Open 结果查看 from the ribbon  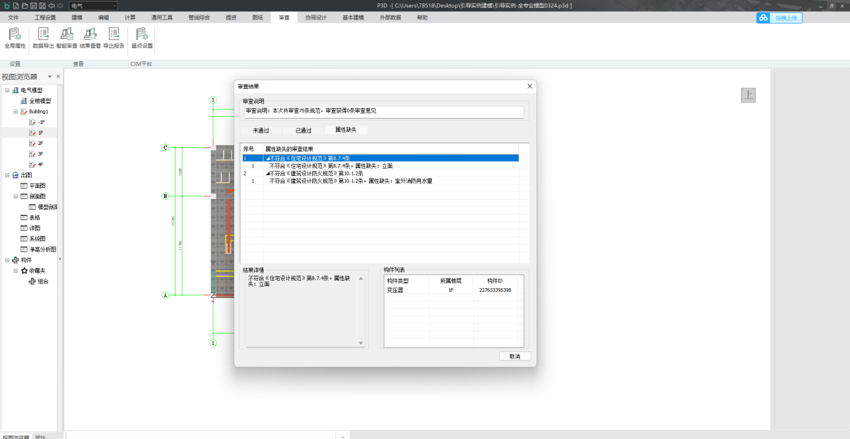click(90, 38)
